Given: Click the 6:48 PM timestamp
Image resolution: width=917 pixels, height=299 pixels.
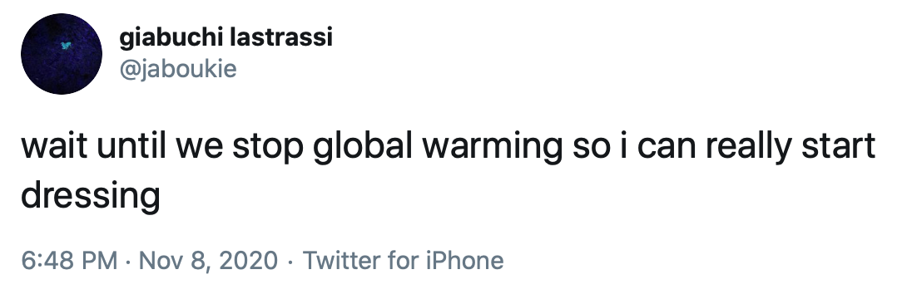Looking at the screenshot, I should [69, 260].
